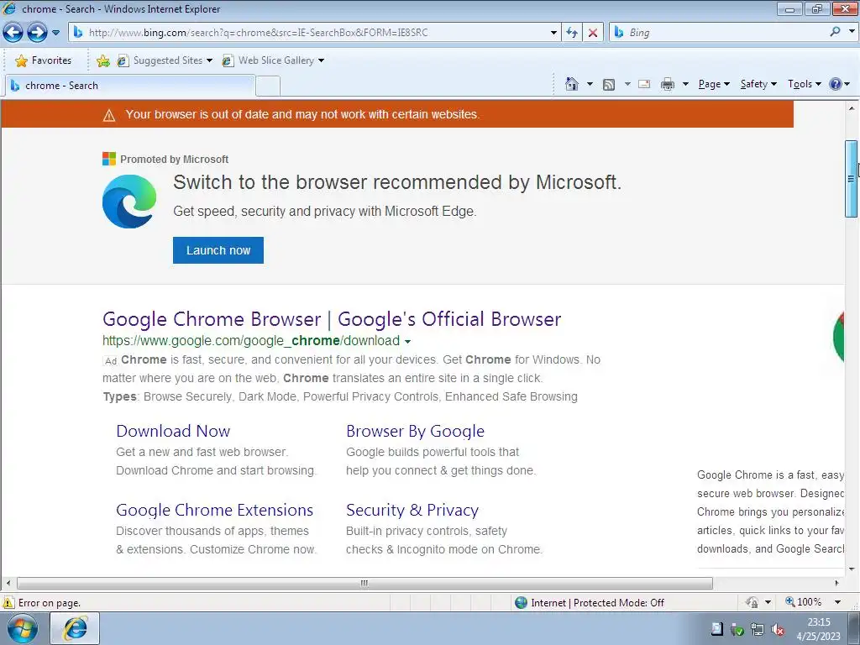
Task: Open the Favorites star button
Action: [x=44, y=60]
